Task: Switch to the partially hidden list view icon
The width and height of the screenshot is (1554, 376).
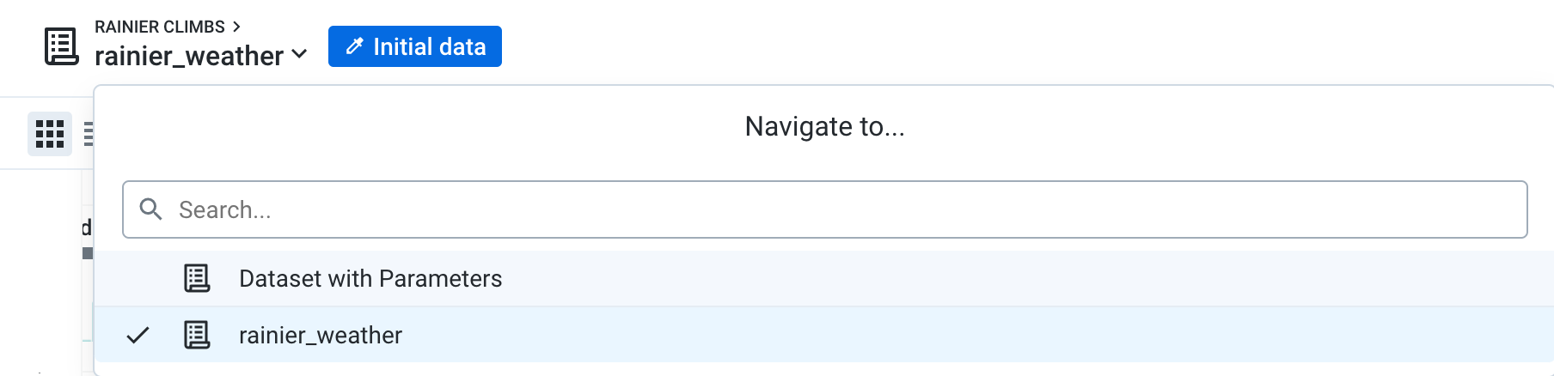Action: (x=88, y=134)
